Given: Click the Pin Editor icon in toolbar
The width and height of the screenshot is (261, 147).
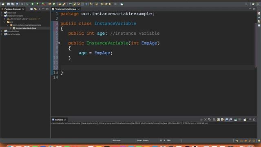Looking at the screenshot, I should [122, 4].
